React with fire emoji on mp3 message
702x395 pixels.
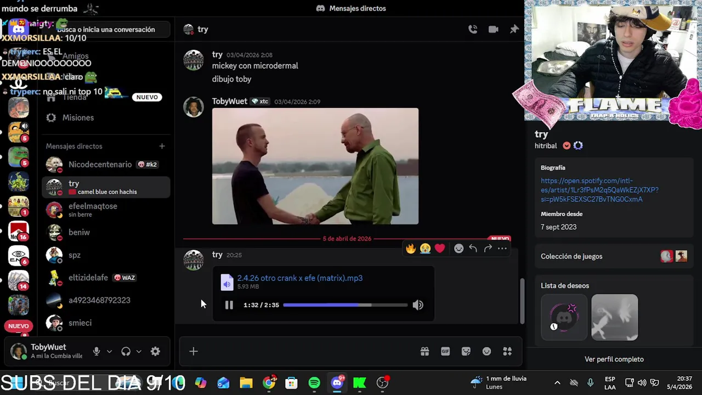point(411,249)
